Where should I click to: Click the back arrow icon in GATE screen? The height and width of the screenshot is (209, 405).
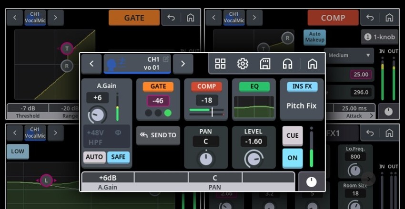171,18
